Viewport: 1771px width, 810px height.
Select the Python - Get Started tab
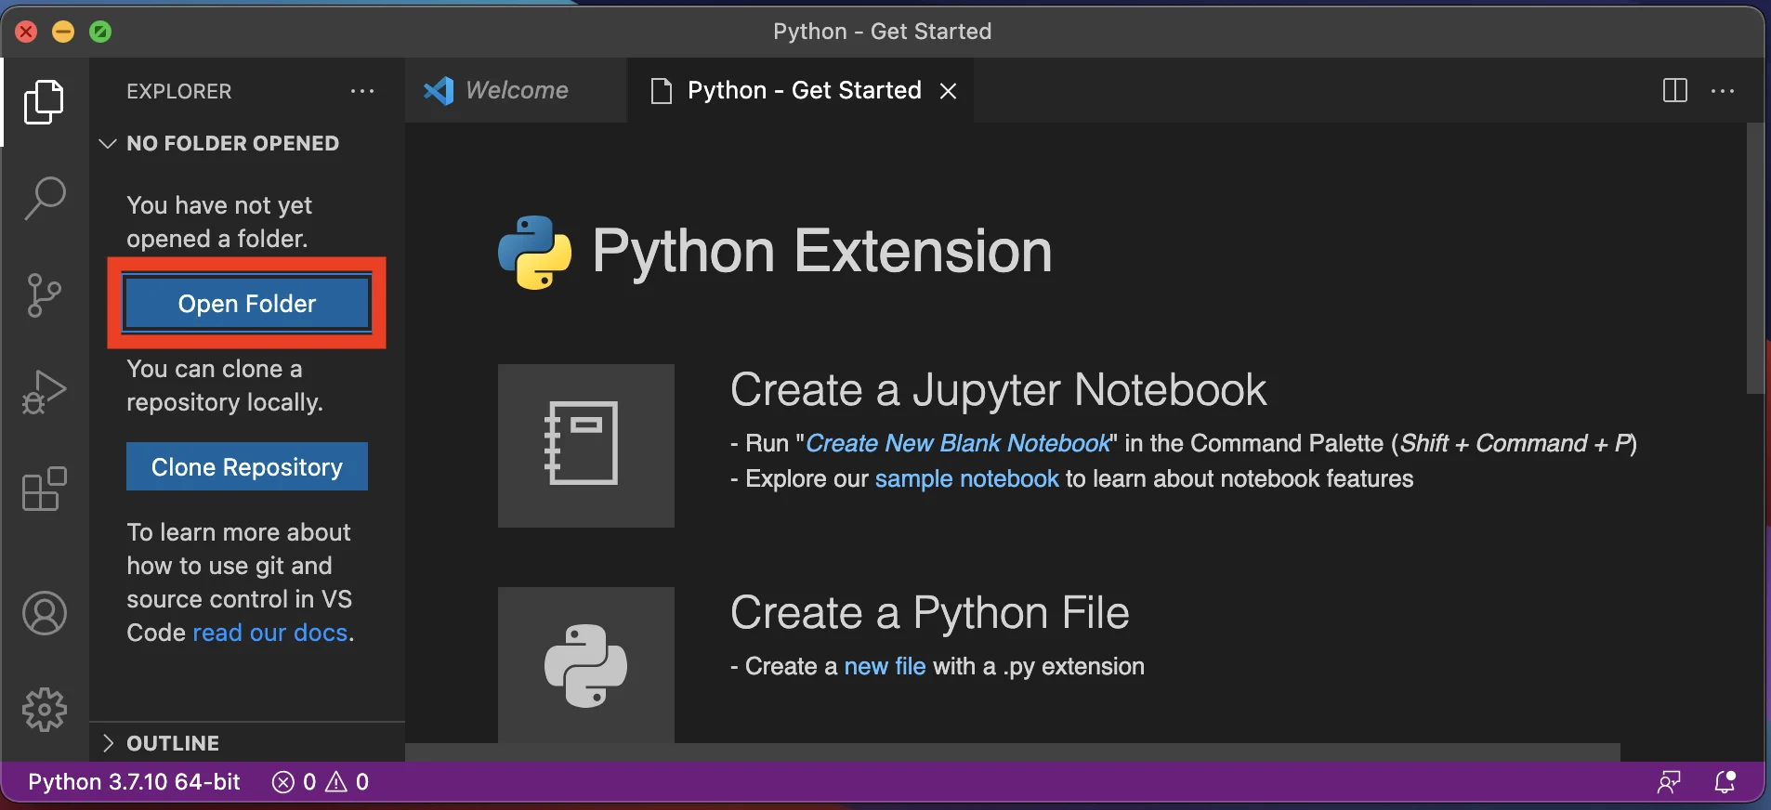[x=801, y=90]
